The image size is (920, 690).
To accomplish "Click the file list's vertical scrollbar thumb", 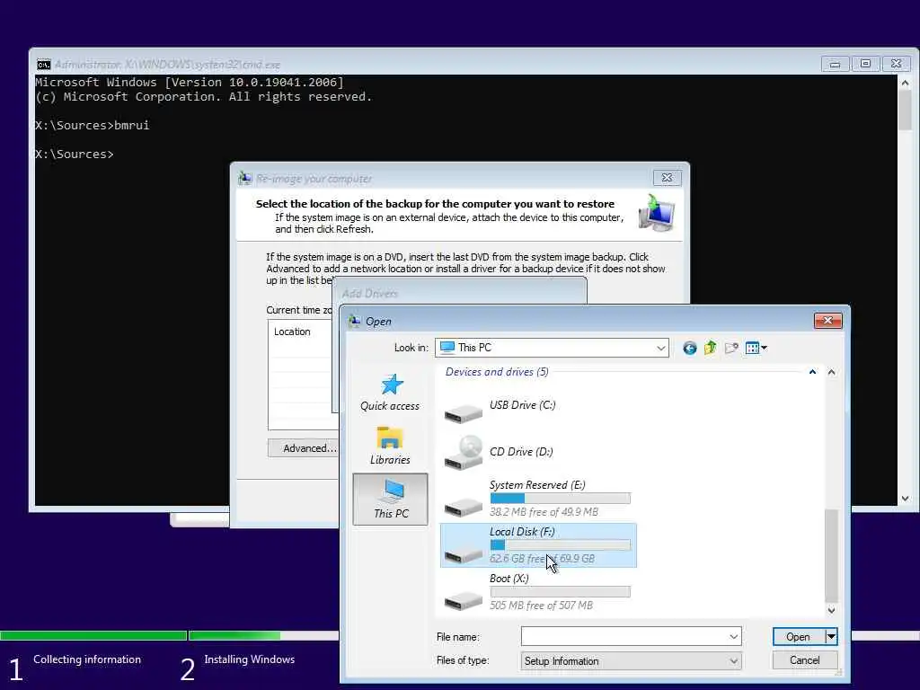I will 831,556.
